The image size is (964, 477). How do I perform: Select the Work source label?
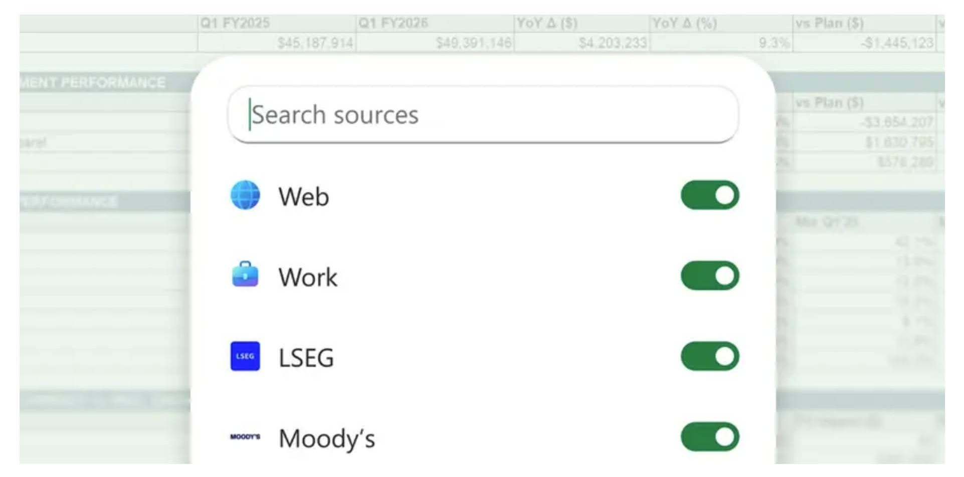[308, 277]
